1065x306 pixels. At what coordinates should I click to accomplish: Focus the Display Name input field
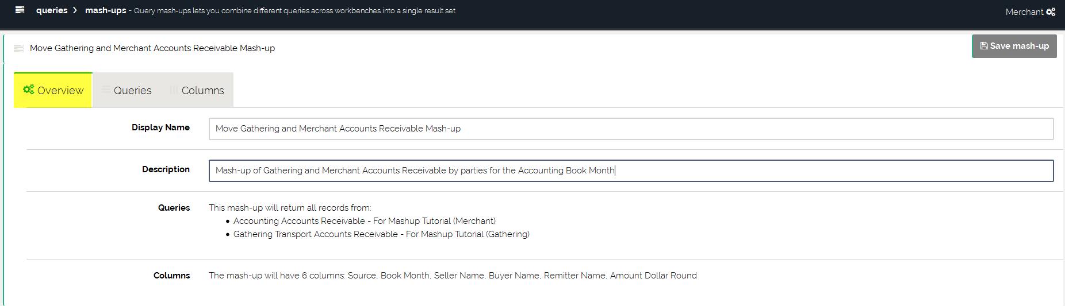click(631, 129)
